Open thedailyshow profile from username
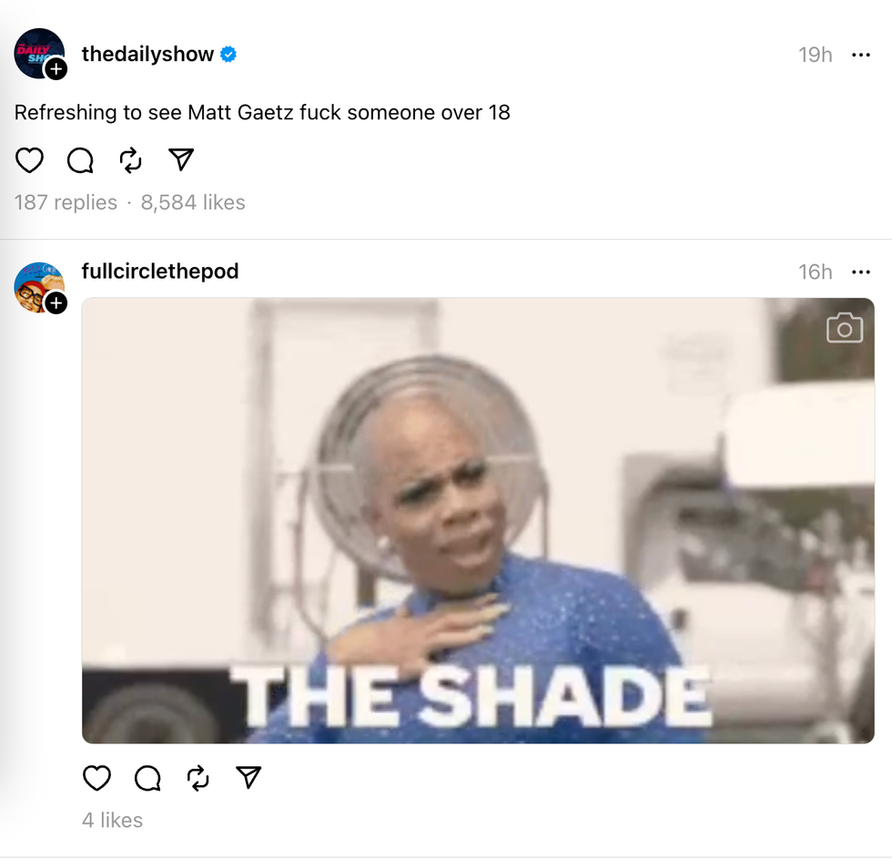 (147, 54)
